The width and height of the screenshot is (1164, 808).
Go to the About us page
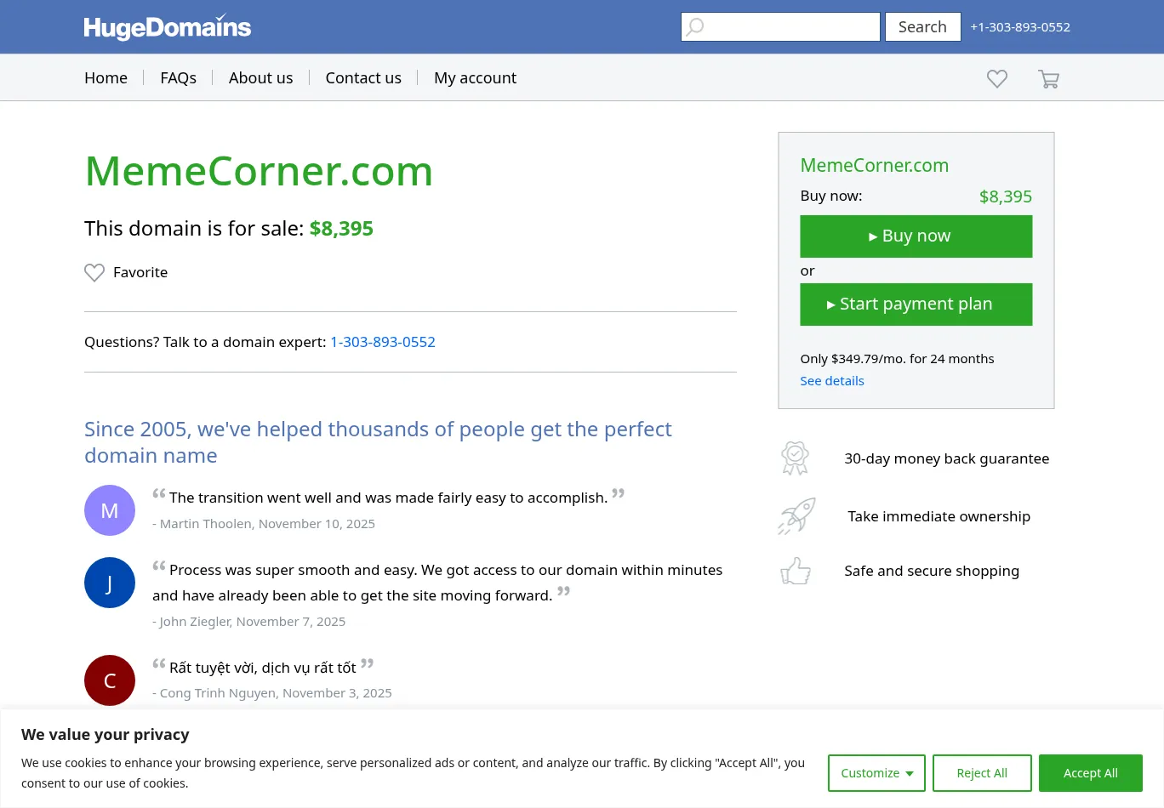pyautogui.click(x=260, y=78)
